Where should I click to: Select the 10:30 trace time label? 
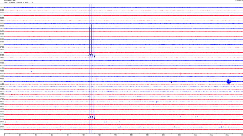tap(2, 63)
